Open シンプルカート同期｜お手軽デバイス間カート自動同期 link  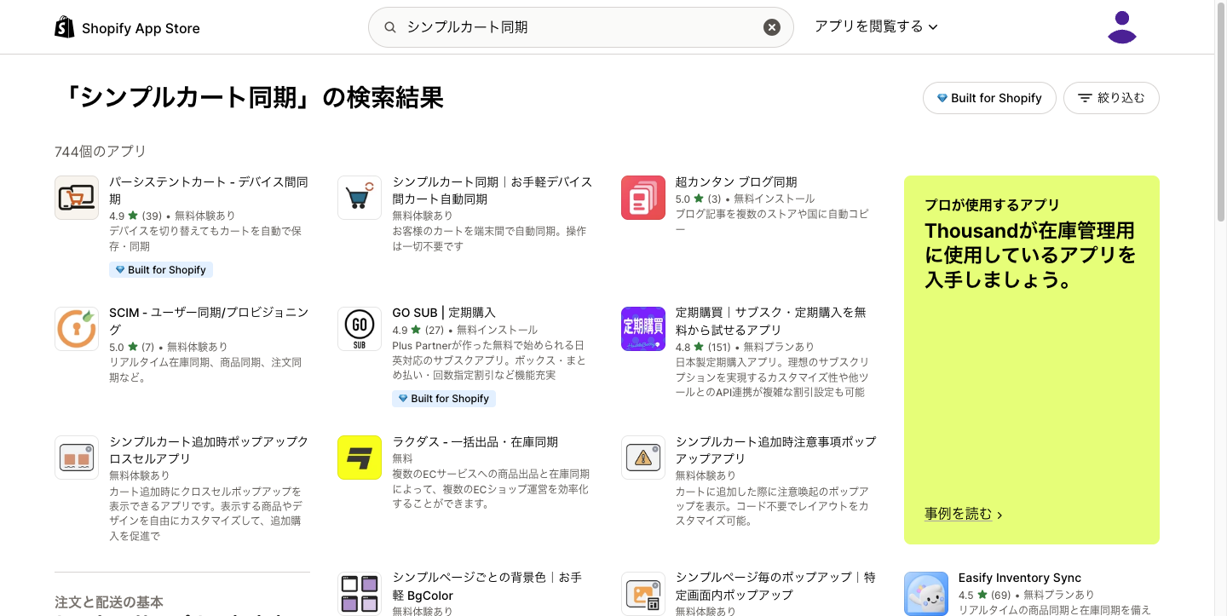(492, 190)
